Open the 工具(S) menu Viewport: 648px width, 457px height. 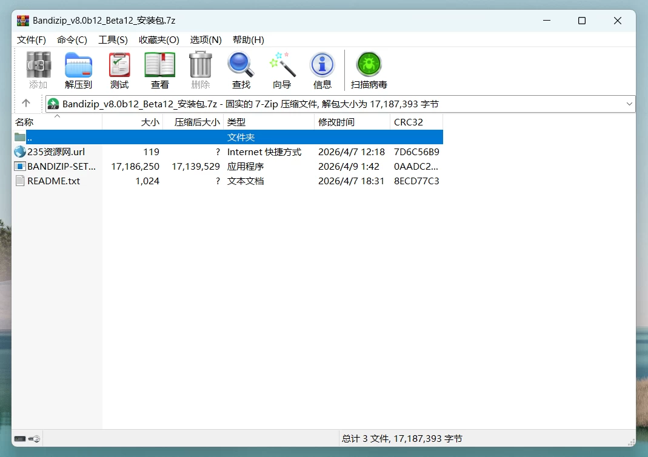pos(113,40)
